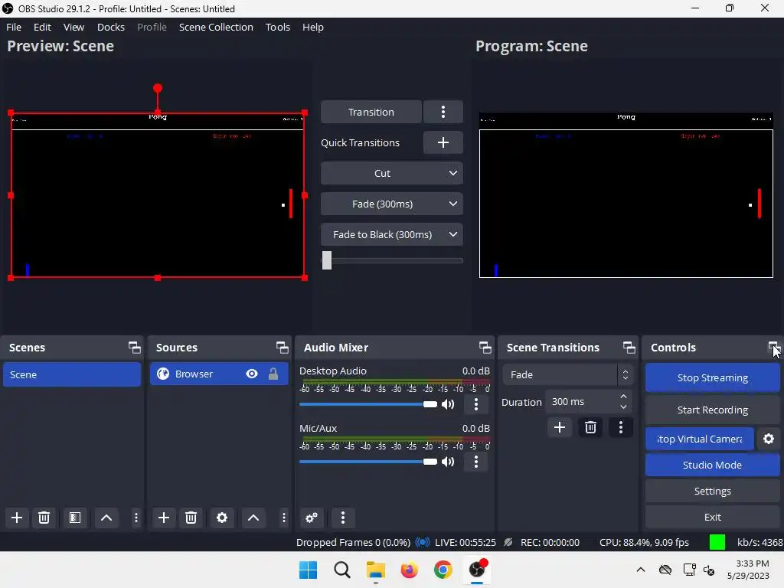Remove scene transition with trash icon
The height and width of the screenshot is (588, 784).
point(590,427)
